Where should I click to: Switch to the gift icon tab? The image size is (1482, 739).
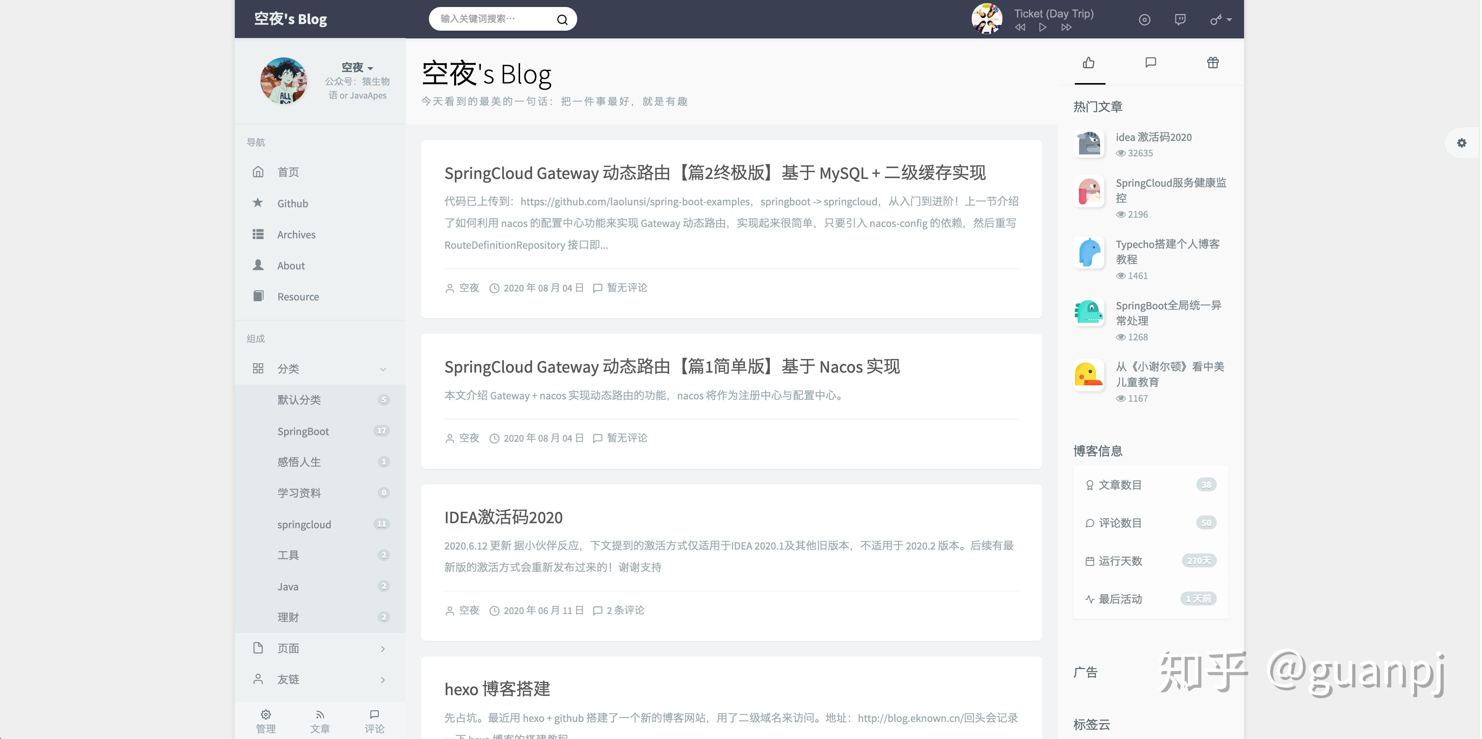coord(1213,62)
